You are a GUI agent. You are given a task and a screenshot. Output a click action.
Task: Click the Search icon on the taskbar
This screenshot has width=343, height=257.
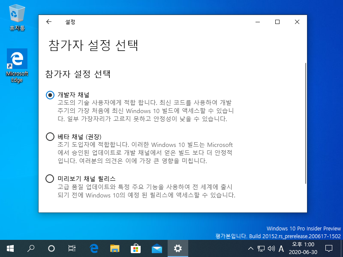pyautogui.click(x=30, y=248)
